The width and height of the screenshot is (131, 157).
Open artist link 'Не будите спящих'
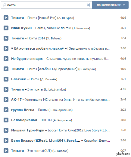[27, 59]
